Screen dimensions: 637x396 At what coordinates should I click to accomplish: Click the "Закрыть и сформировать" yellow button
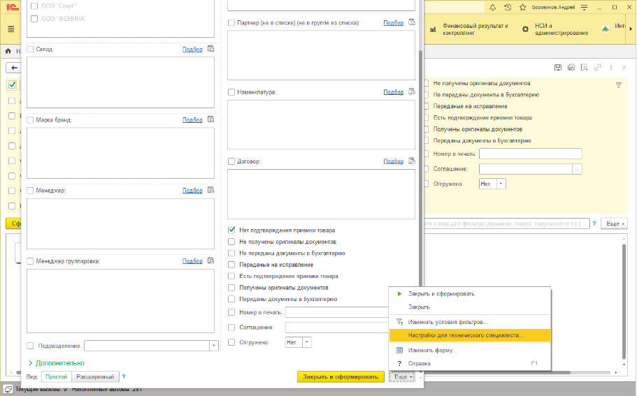[341, 376]
